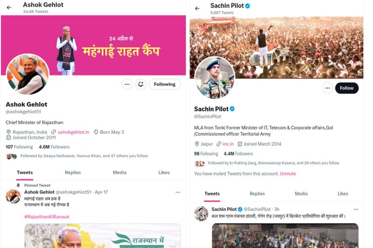Expand pinned tweet options menu
The image size is (373, 248).
coord(178,192)
